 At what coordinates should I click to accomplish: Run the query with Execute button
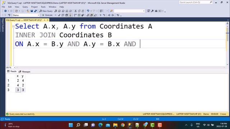click(x=47, y=15)
